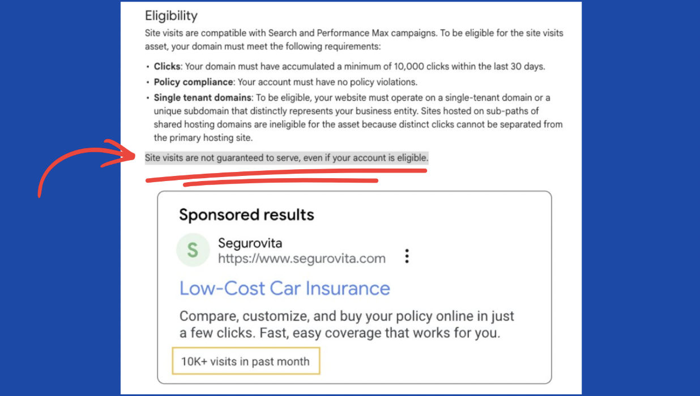Select the 10K+ visits in past month badge

click(x=246, y=361)
